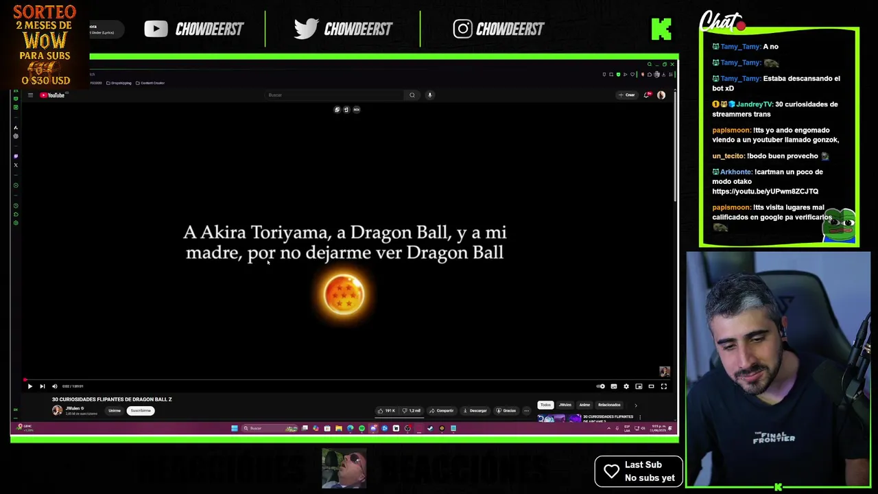Open Instagram ChowdeerST banner link

point(499,29)
